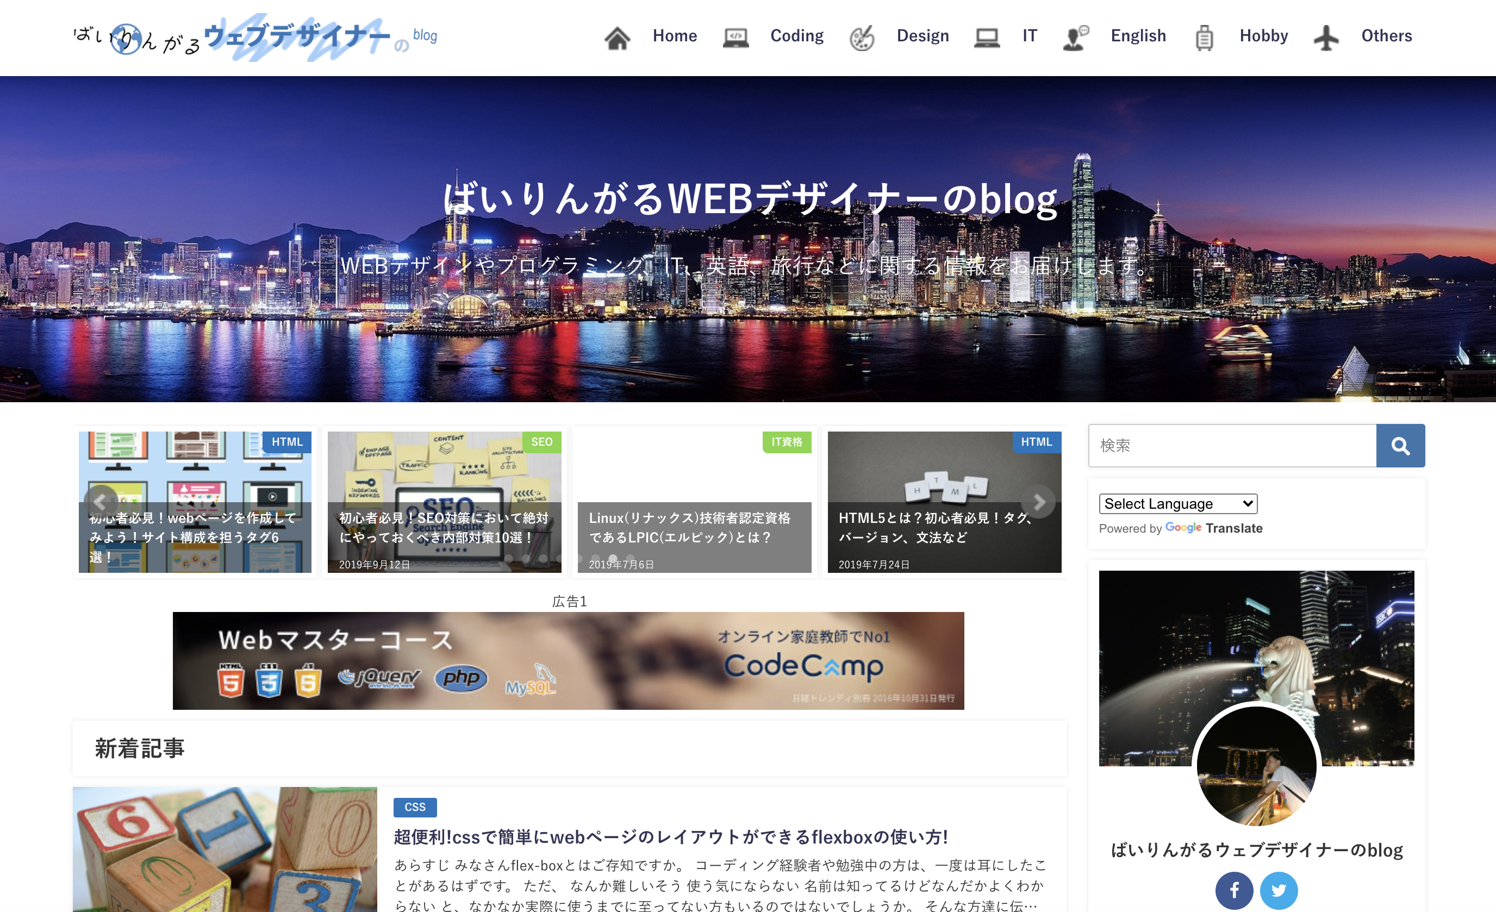Click the suitcase icon beside Hobby
This screenshot has height=912, width=1496.
[1204, 38]
